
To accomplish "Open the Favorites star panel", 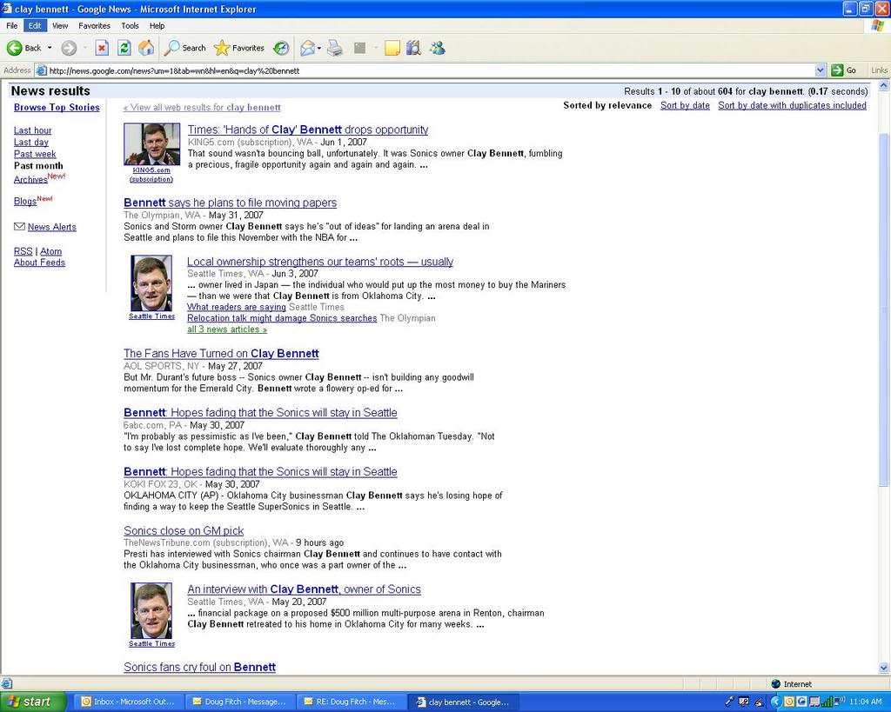I will (x=239, y=48).
